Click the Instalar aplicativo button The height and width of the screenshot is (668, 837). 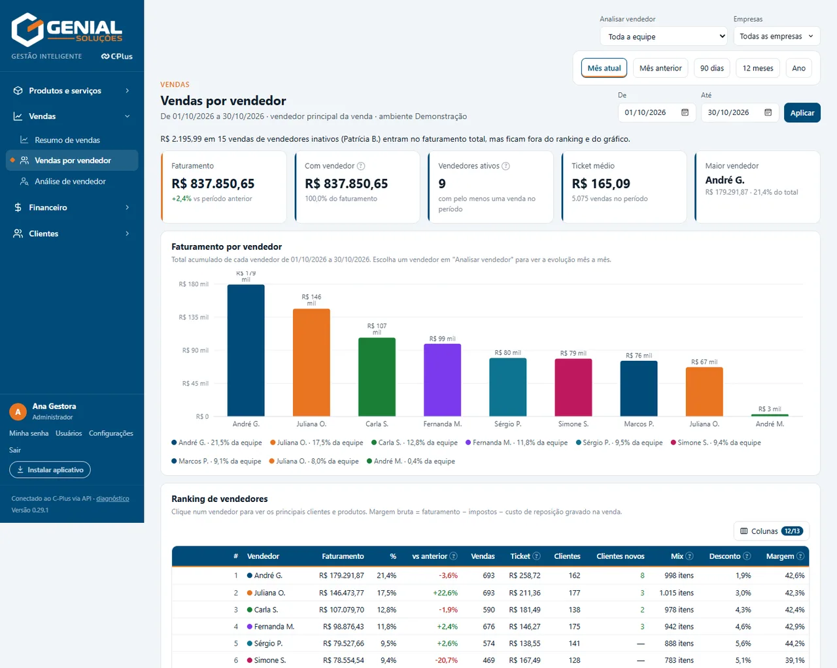point(50,470)
